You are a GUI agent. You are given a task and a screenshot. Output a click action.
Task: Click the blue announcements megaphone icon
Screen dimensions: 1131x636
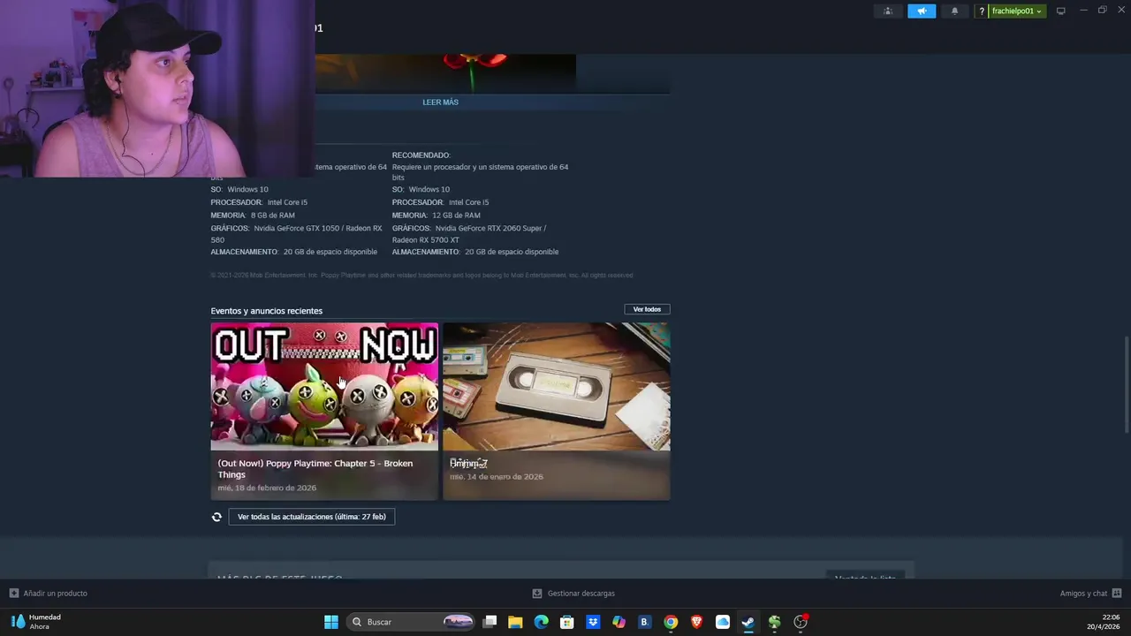pyautogui.click(x=922, y=11)
